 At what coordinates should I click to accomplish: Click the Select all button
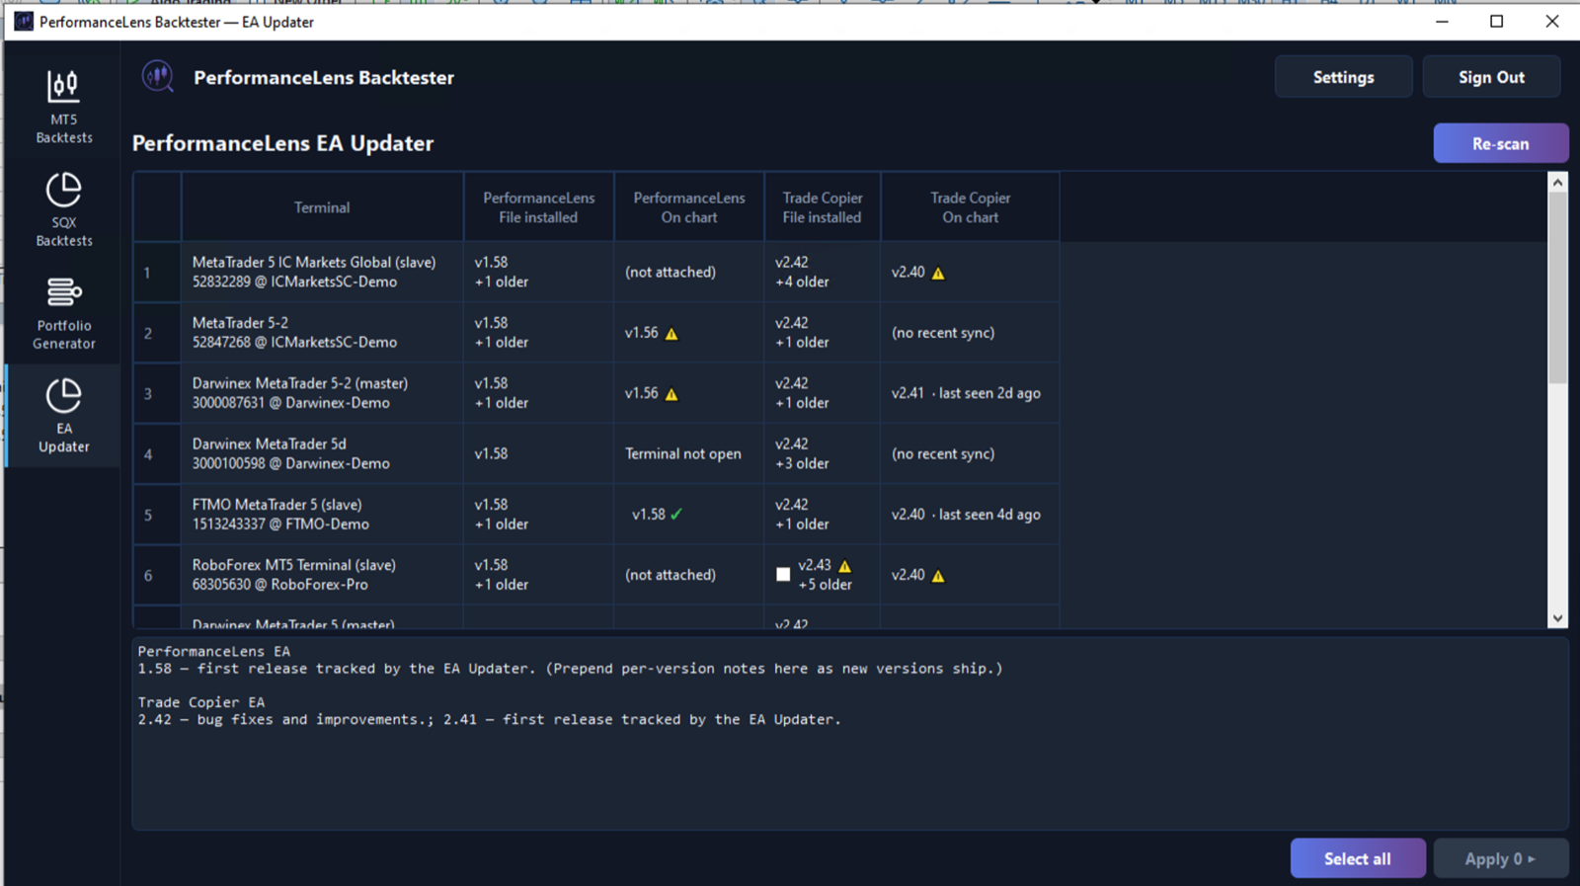pos(1357,858)
